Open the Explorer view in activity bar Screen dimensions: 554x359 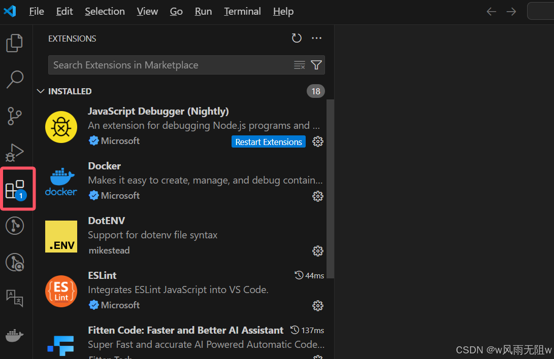[x=15, y=43]
